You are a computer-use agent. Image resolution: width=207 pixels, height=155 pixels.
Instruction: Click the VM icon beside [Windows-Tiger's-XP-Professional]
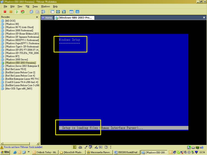click(x=3, y=47)
